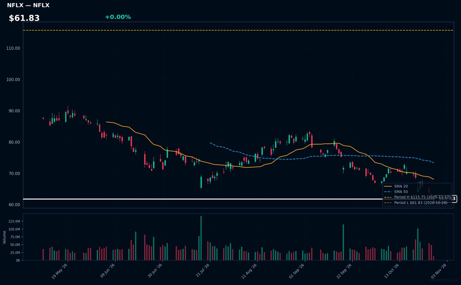461x285 pixels.
Task: Click the 70.00 price axis label
Action: coord(14,174)
